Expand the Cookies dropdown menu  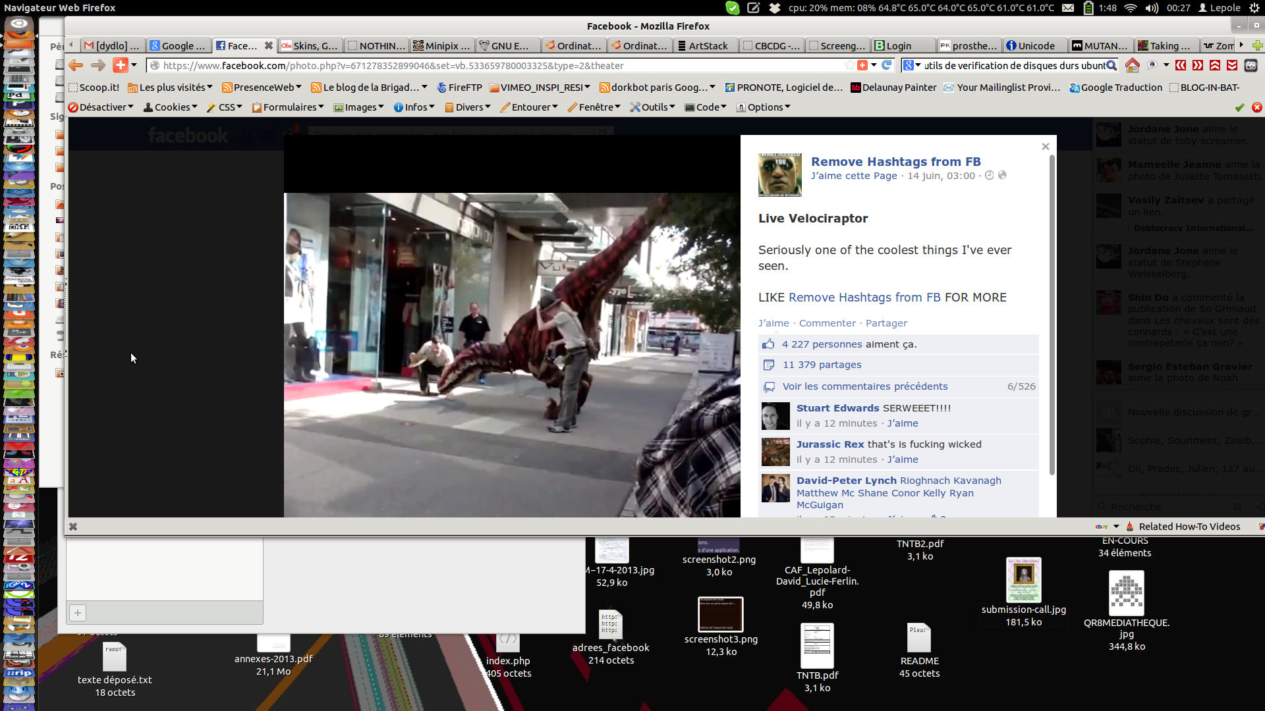pyautogui.click(x=171, y=107)
